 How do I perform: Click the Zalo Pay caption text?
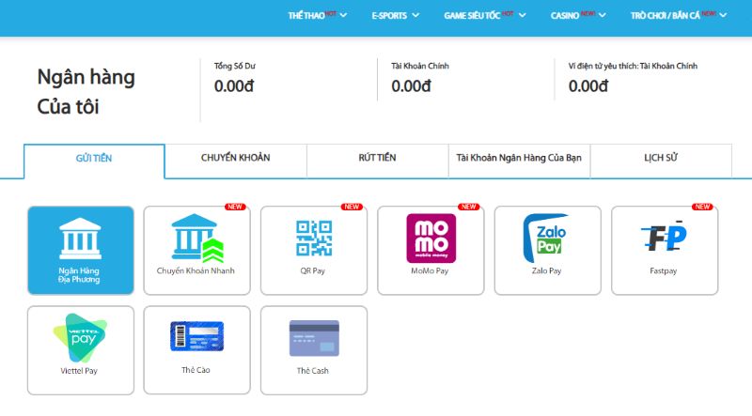click(546, 270)
